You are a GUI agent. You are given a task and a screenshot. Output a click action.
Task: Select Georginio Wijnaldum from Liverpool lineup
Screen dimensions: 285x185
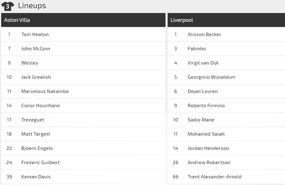[211, 77]
